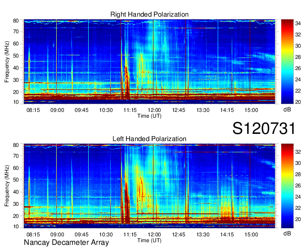Viewport: 306px width, 248px height.
Task: Click the 09:45 tick on Right Handed time axis
Action: (x=81, y=110)
